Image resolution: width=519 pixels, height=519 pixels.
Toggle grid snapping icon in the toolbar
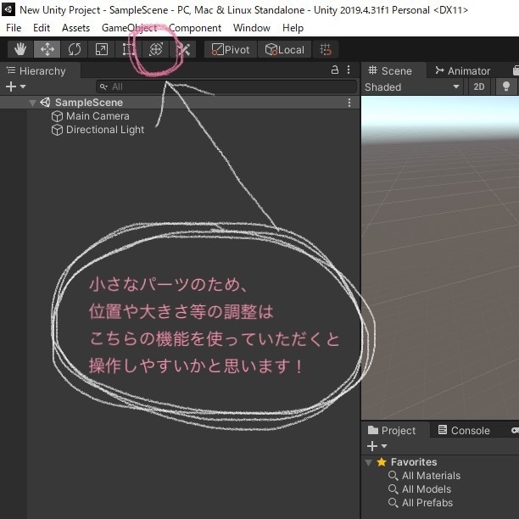326,49
